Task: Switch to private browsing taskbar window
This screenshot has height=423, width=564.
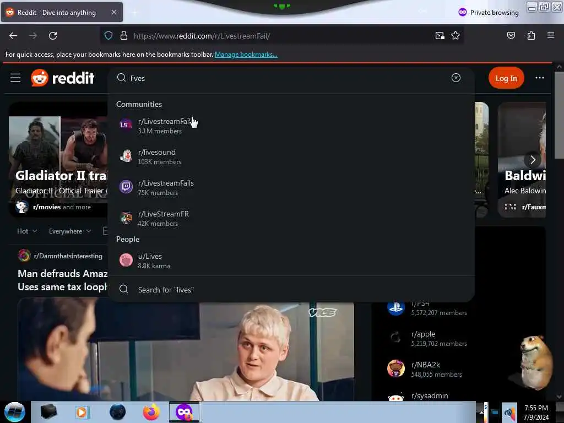Action: pos(184,412)
